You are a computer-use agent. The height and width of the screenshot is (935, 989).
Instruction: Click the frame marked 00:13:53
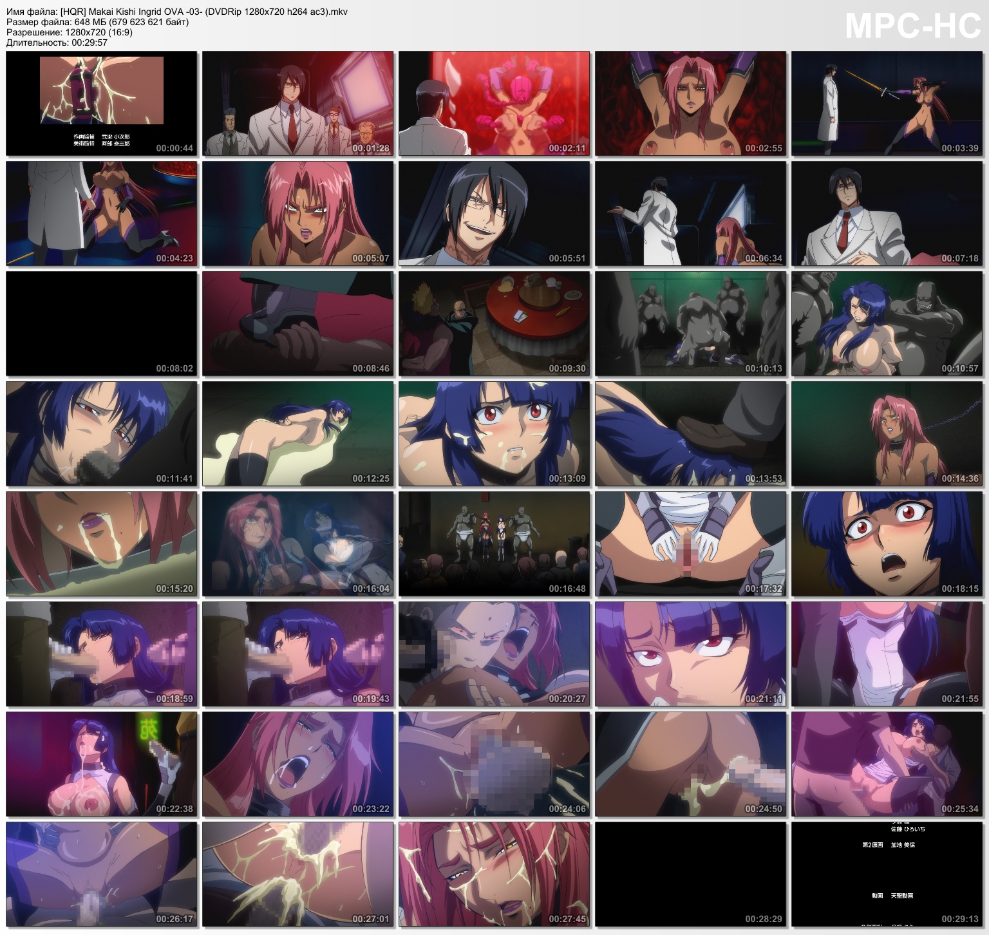(691, 434)
